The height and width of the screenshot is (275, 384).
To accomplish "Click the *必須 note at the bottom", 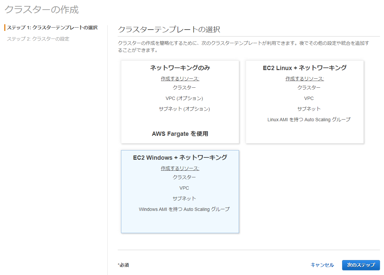I will [123, 265].
